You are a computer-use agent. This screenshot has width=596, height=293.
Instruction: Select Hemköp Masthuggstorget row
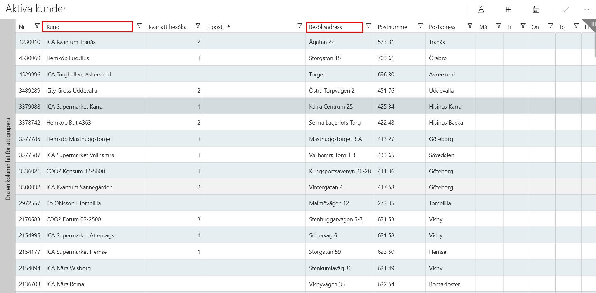click(x=306, y=139)
